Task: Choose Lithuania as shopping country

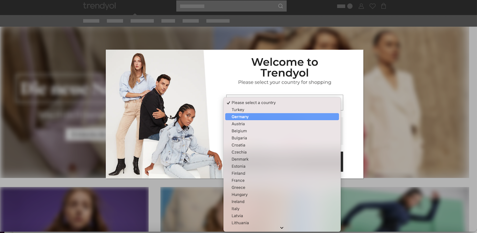Action: pyautogui.click(x=282, y=222)
